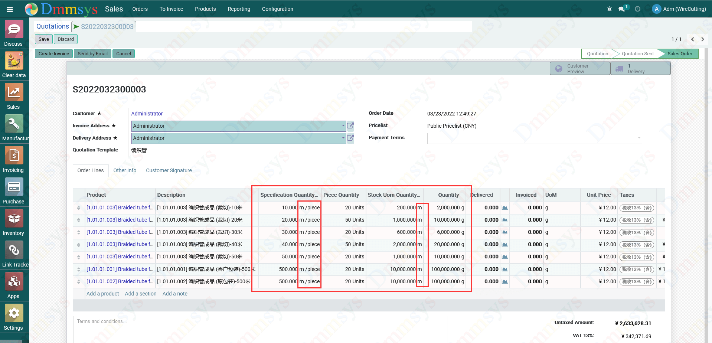Image resolution: width=712 pixels, height=343 pixels.
Task: Expand the Delivery Address dropdown
Action: (x=343, y=138)
